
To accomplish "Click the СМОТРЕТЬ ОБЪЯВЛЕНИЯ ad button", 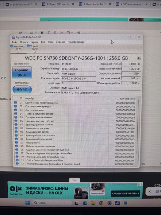I will [x=125, y=193].
